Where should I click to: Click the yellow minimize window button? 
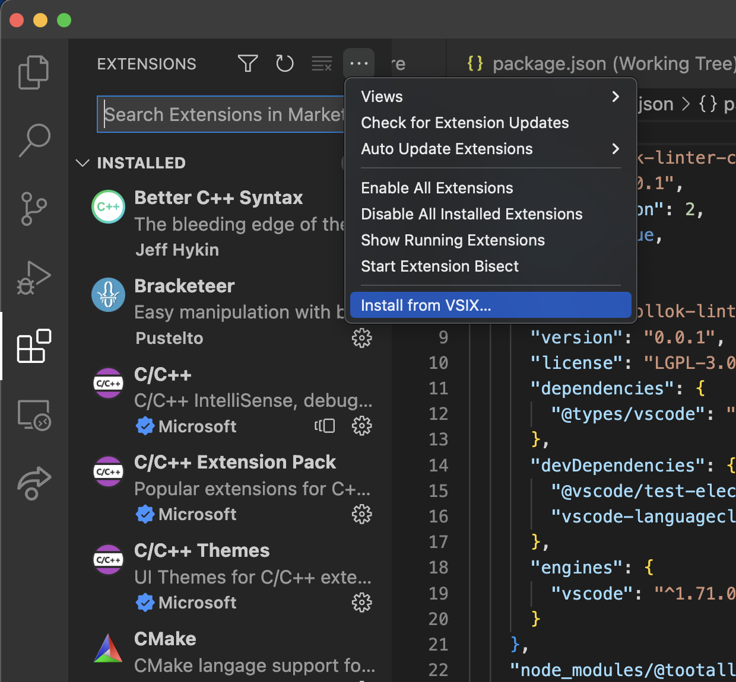[40, 20]
